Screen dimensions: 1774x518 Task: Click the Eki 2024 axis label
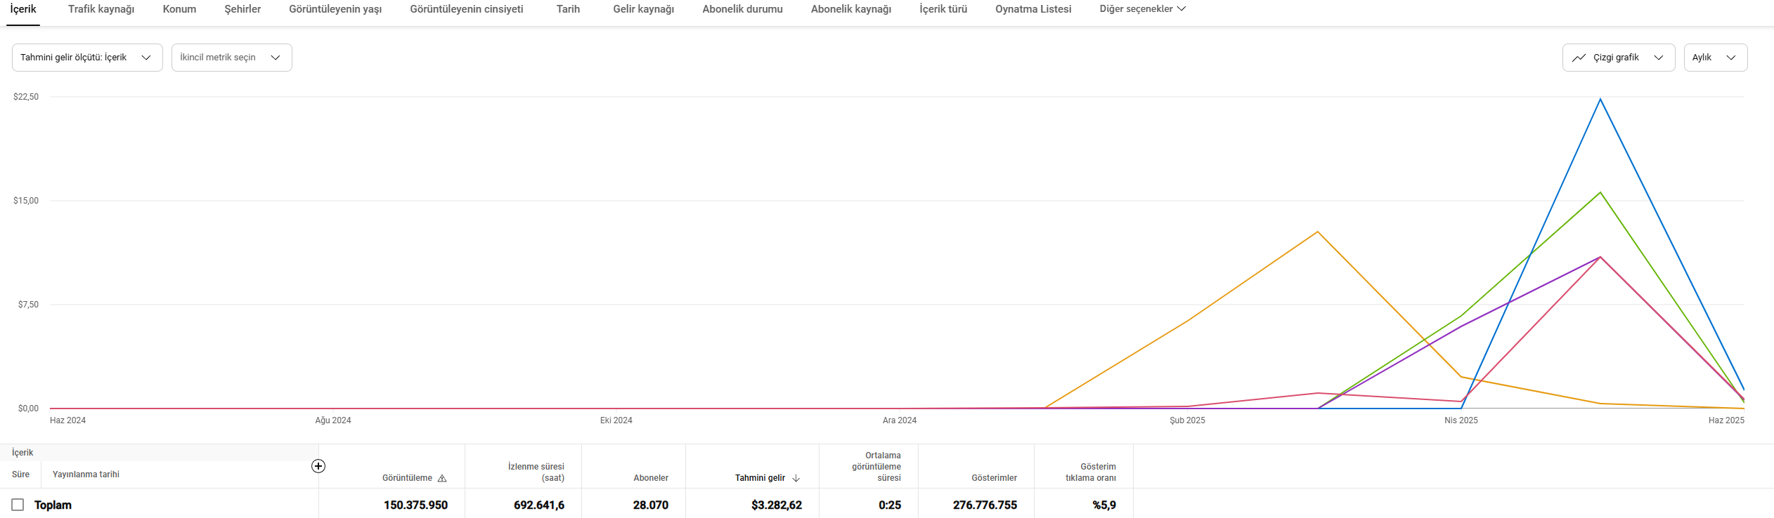click(x=616, y=420)
